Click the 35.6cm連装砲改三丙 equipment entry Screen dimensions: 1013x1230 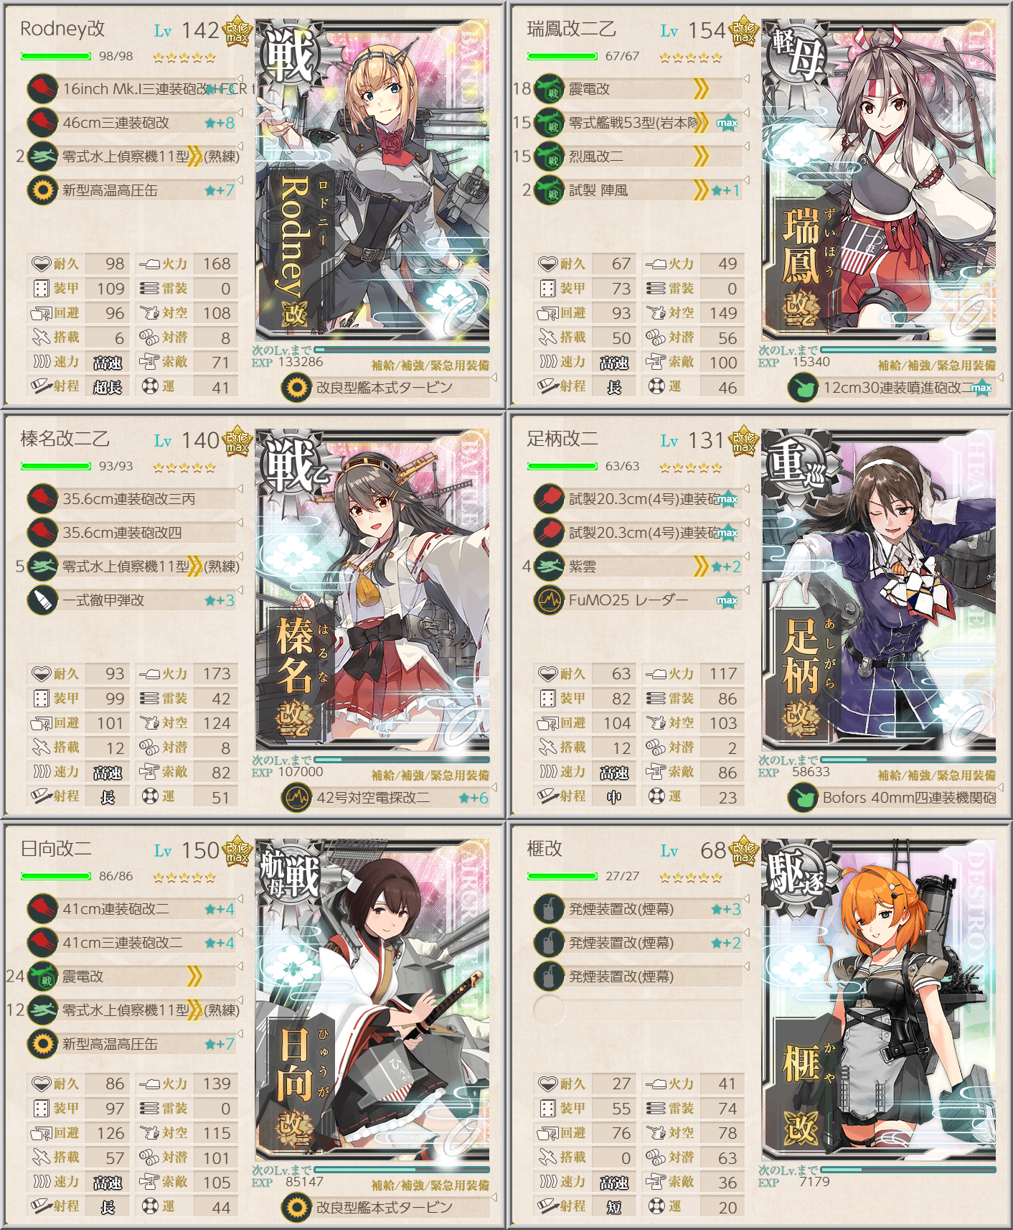(x=131, y=498)
